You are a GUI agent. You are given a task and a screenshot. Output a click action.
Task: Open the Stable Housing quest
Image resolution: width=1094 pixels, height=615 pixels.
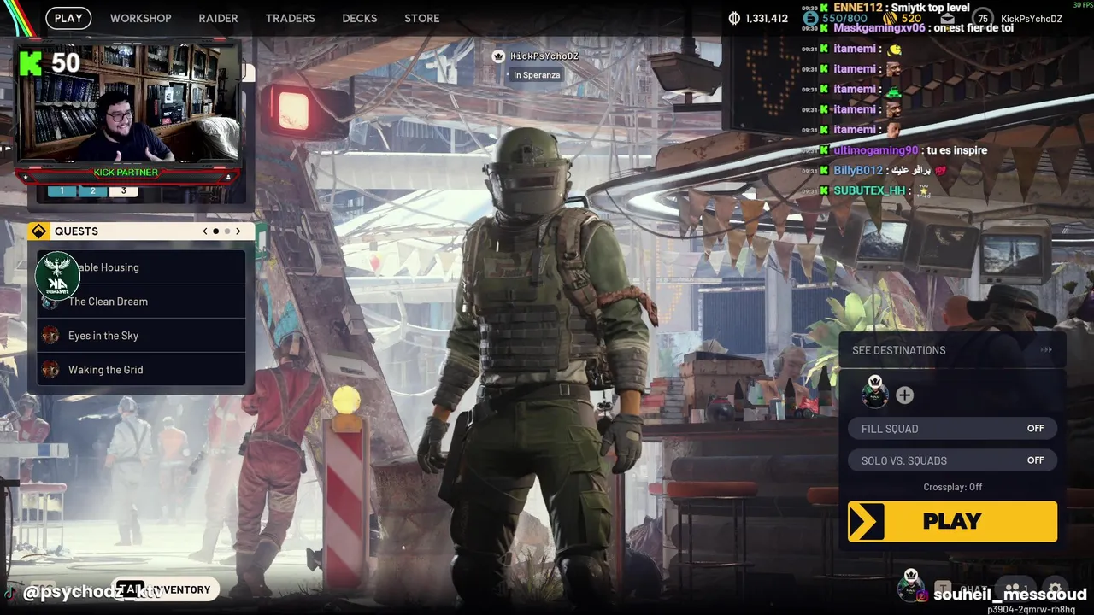[x=141, y=267]
